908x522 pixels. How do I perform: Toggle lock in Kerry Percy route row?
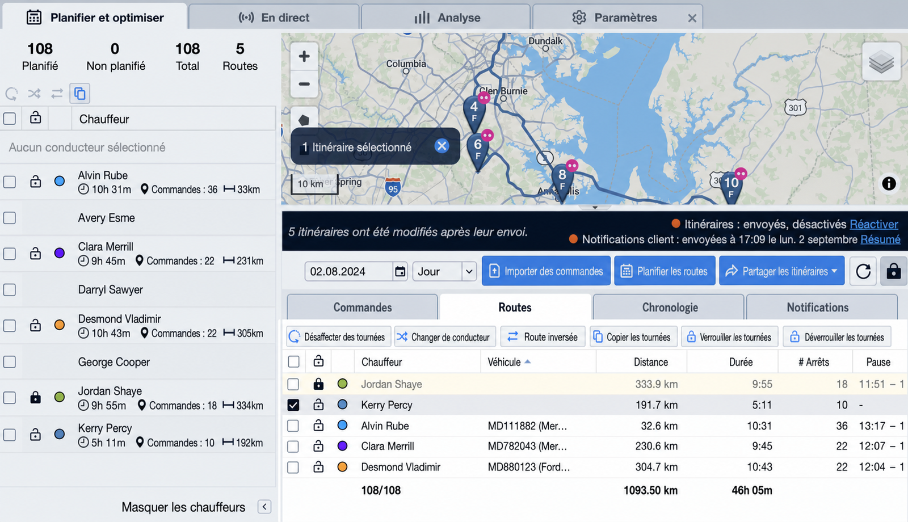click(x=318, y=405)
